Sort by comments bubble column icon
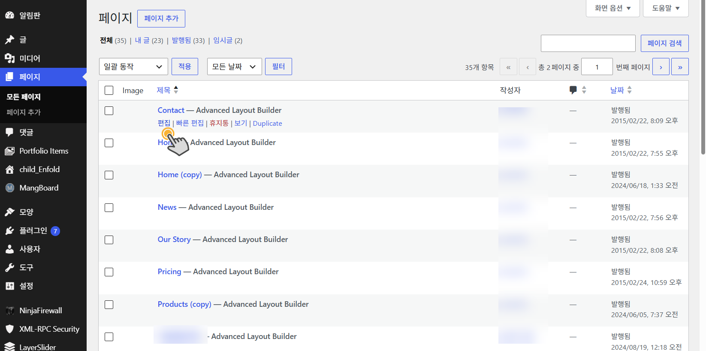The width and height of the screenshot is (706, 351). [573, 90]
